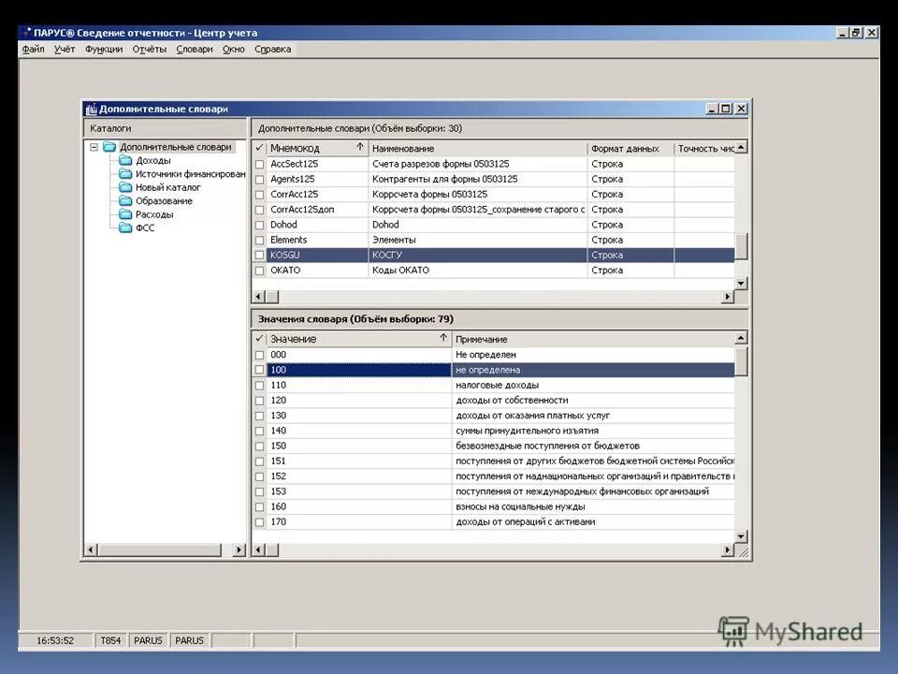Click the Дополнительные словари window title icon
Screen dimensions: 898x674
91,109
